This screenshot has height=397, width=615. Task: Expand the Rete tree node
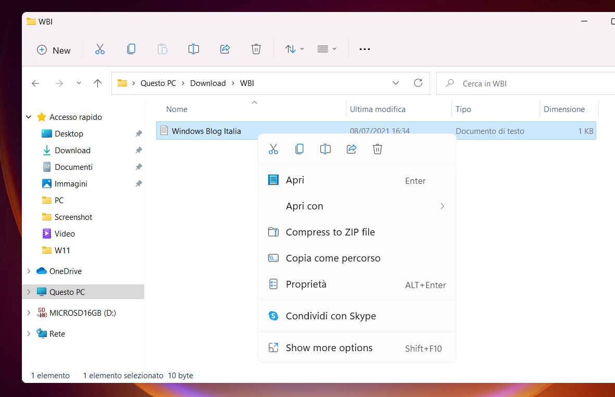29,333
